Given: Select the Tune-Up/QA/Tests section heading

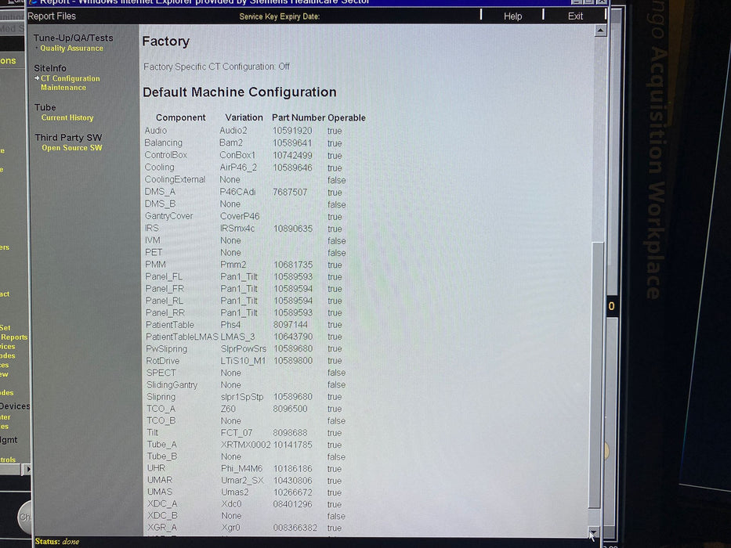Looking at the screenshot, I should 73,38.
